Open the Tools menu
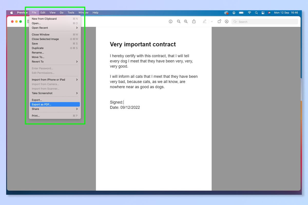Image resolution: width=308 pixels, height=205 pixels. 71,12
